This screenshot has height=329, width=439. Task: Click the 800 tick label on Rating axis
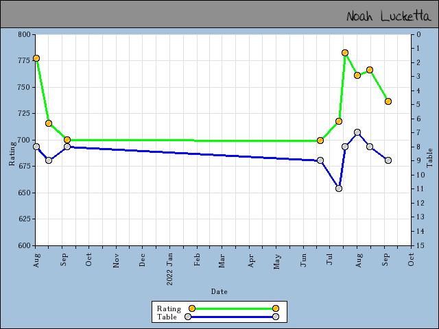(x=25, y=34)
